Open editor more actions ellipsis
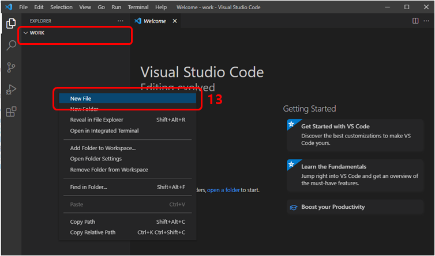Viewport: 435px width, 256px height. click(x=426, y=21)
